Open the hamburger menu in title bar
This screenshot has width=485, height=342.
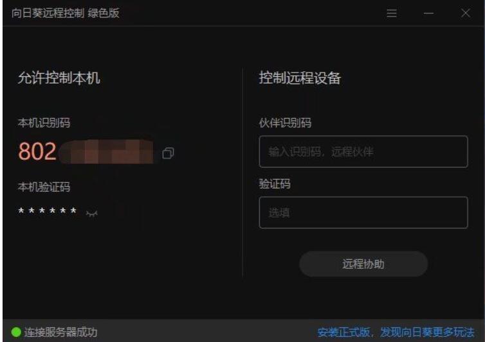392,13
